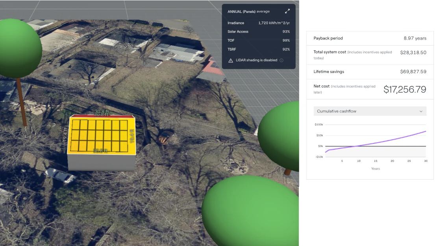Click the brown trunk of the top-left tree
Screen dimensions: 439x246
tap(21, 102)
